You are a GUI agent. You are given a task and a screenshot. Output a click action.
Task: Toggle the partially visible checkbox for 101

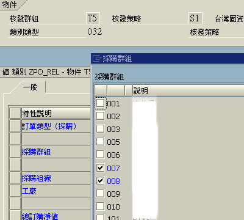click(x=100, y=217)
